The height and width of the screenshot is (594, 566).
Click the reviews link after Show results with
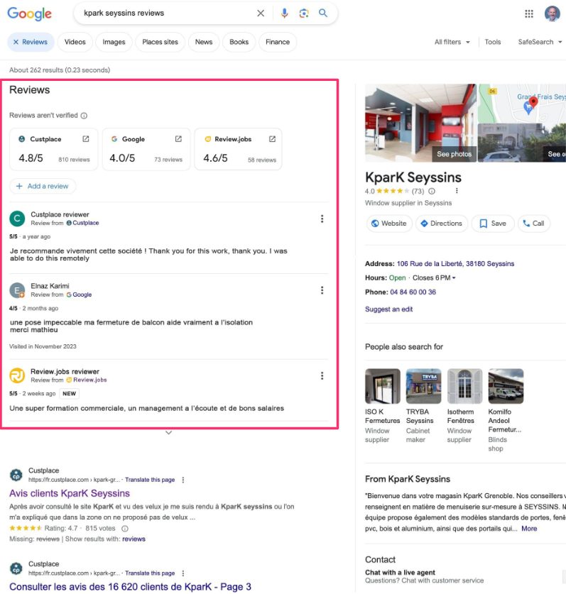[x=134, y=539]
